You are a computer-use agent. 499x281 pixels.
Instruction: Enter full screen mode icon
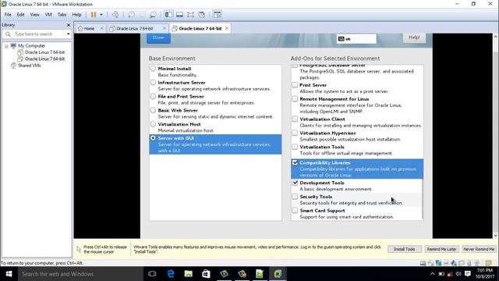click(x=190, y=15)
